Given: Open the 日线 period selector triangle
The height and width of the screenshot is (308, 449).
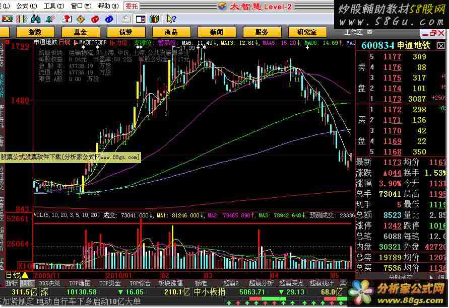Looking at the screenshot, I should (x=25, y=275).
